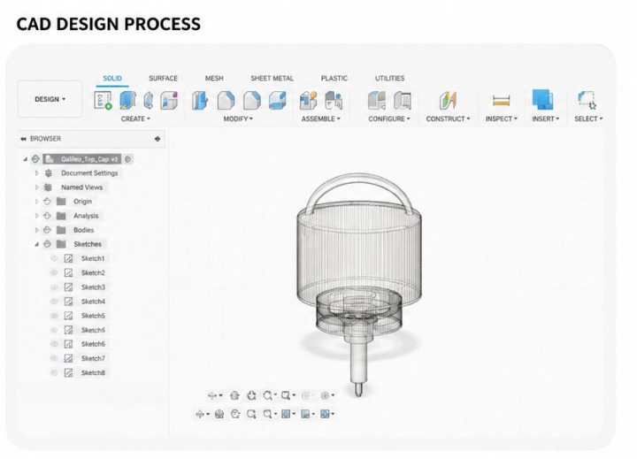Open the ASSEMBLE dropdown menu
637x459 pixels.
(x=321, y=119)
